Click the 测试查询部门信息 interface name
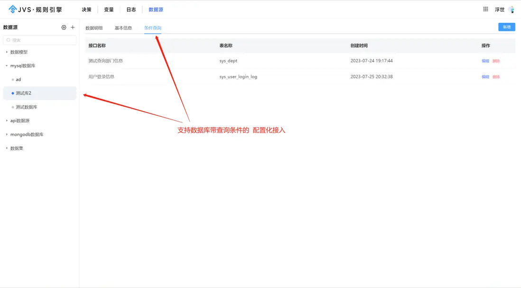Image resolution: width=521 pixels, height=288 pixels. (105, 61)
